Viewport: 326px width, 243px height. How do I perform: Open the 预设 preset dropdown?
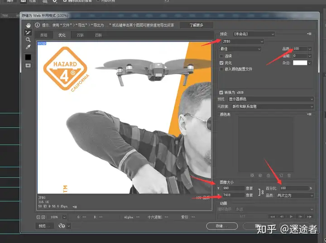pos(254,34)
